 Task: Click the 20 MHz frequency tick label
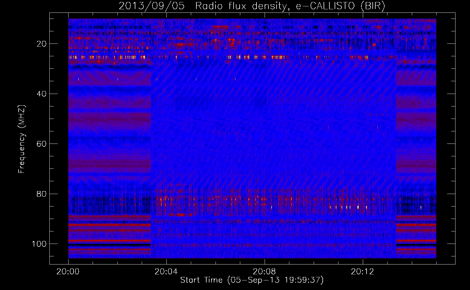(x=42, y=44)
